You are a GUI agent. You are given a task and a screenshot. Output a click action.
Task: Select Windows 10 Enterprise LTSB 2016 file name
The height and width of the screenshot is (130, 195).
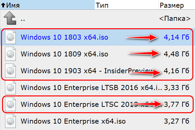click(91, 87)
